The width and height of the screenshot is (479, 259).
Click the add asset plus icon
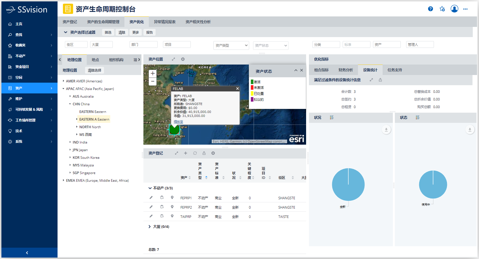(186, 153)
